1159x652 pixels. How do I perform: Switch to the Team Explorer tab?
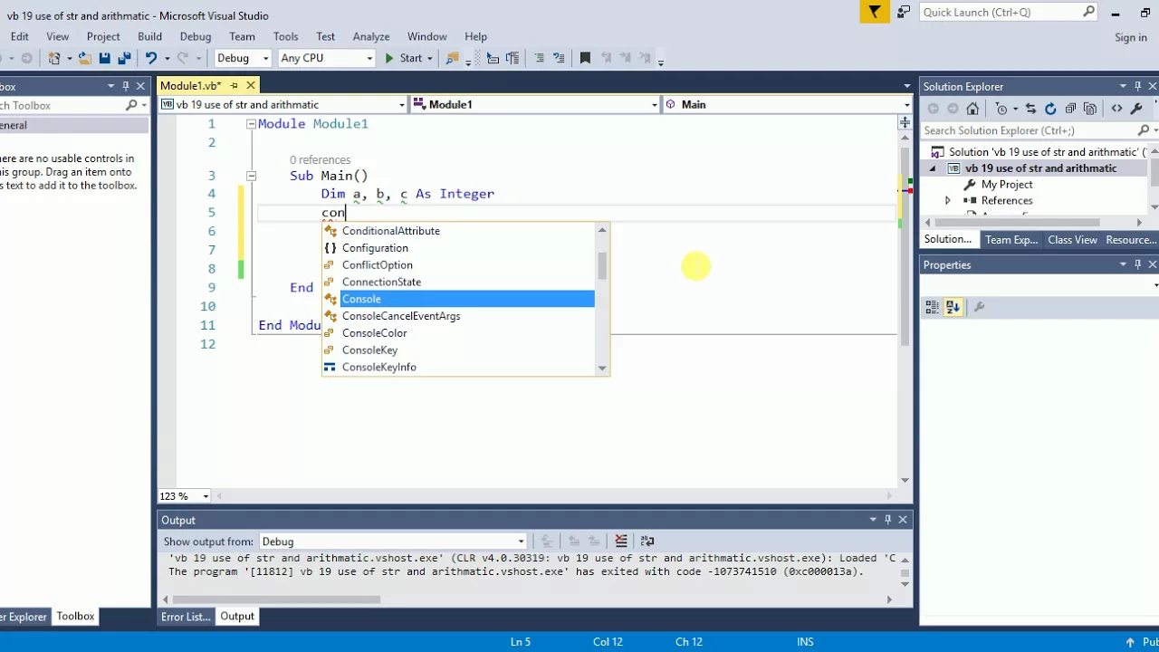[x=1011, y=240]
